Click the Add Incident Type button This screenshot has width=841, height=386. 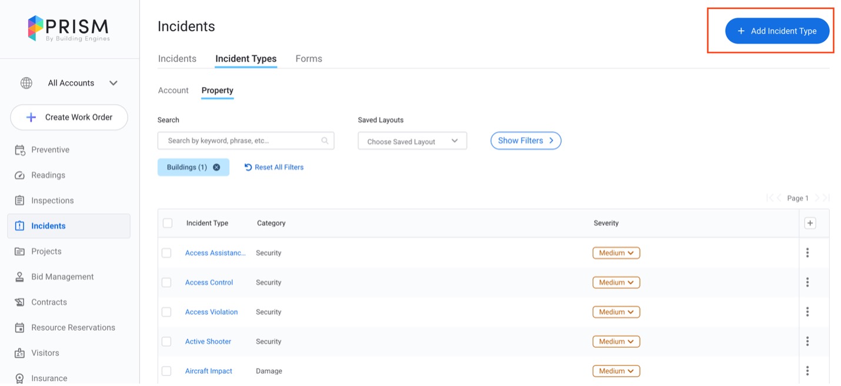pyautogui.click(x=777, y=31)
